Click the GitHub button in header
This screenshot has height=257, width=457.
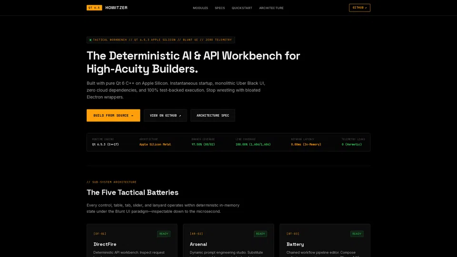coord(360,8)
